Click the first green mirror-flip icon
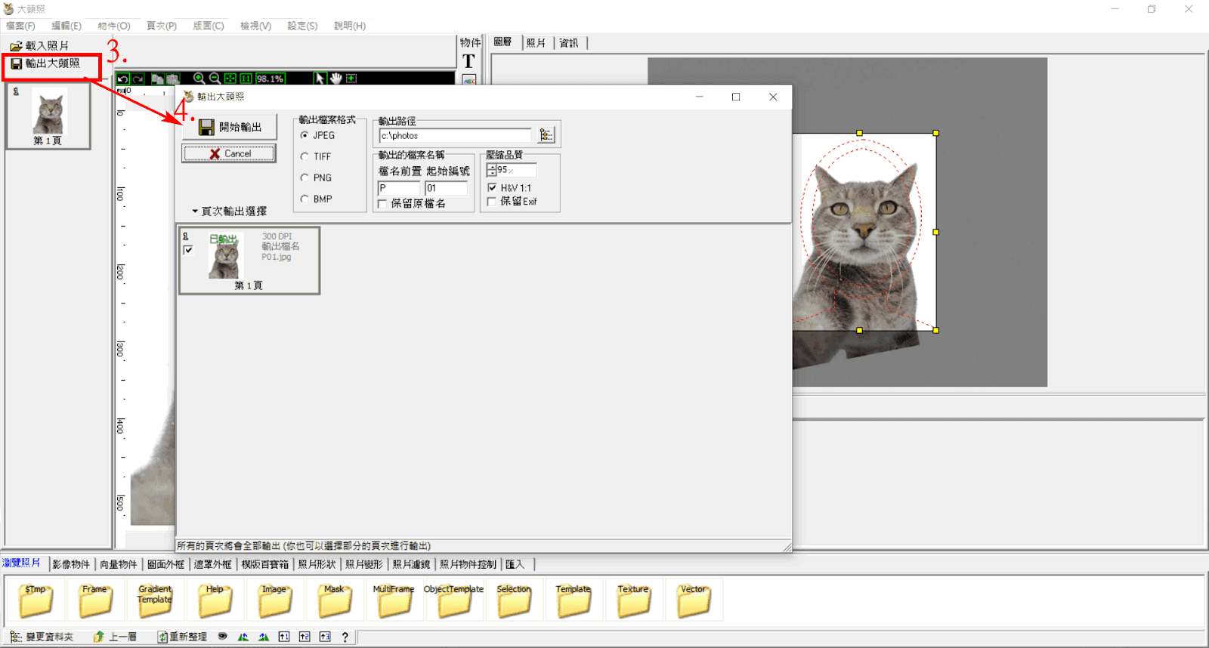1209x648 pixels. pos(243,637)
